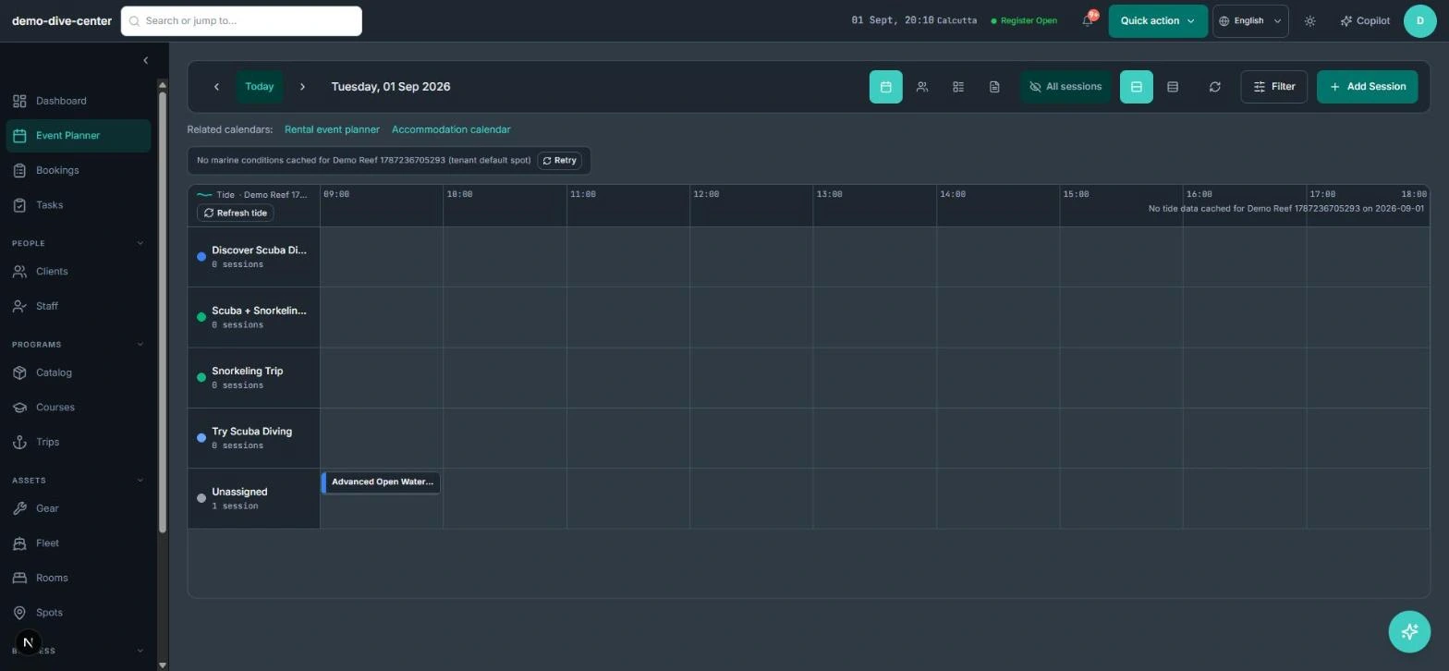This screenshot has height=671, width=1449.
Task: Click the Gear wrench icon
Action: 19,508
